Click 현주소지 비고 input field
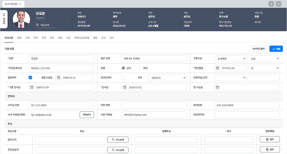Screen dimensions: 287x154 [229, 140]
